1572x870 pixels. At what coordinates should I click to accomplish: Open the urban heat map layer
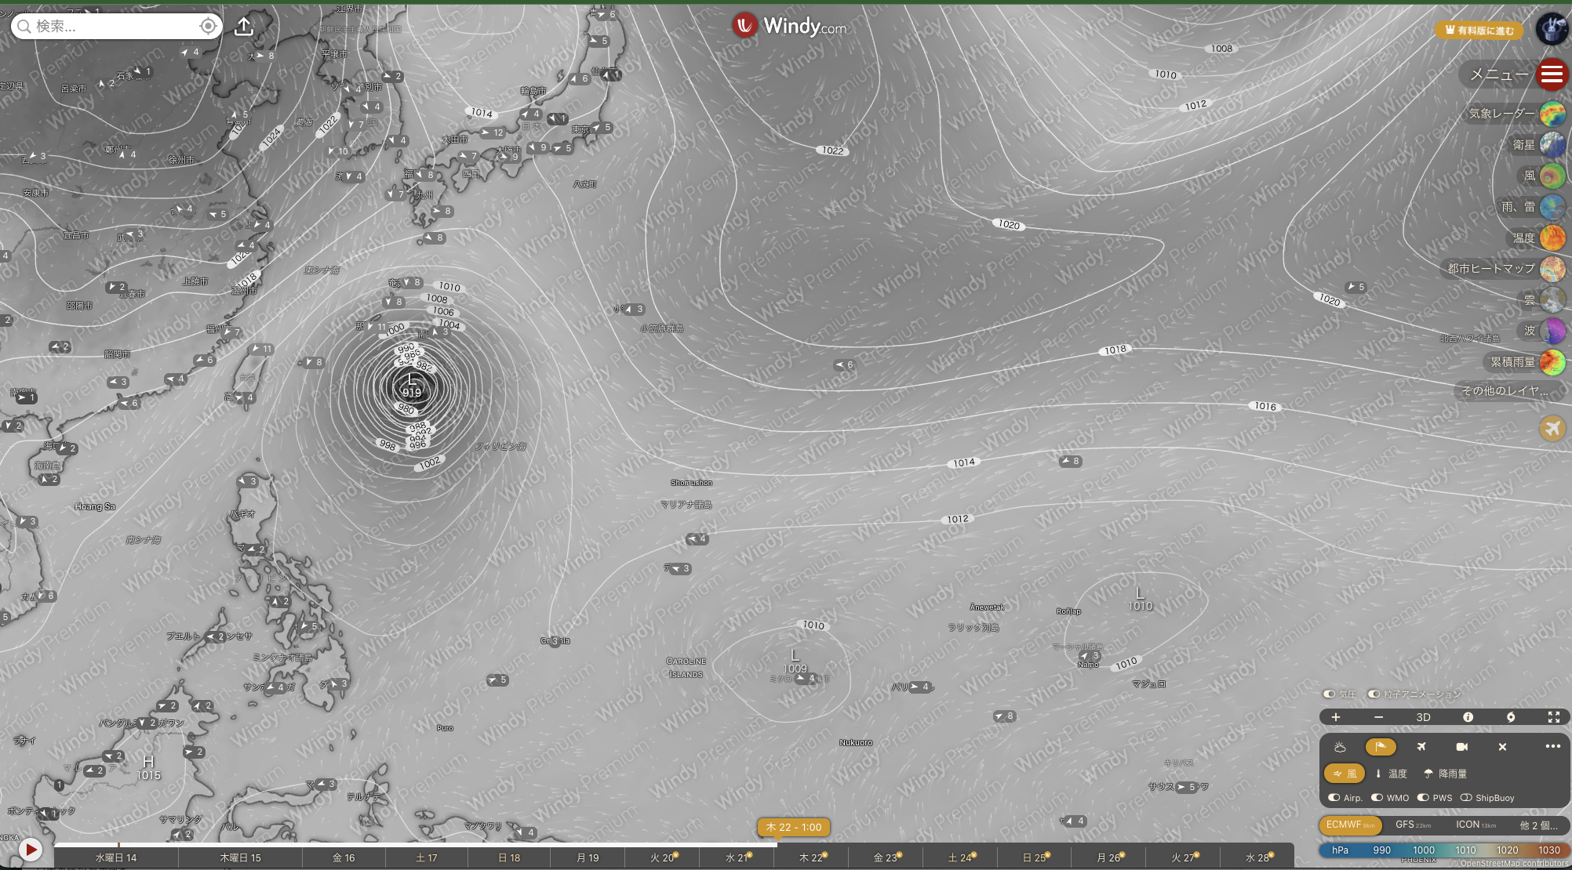[1552, 268]
